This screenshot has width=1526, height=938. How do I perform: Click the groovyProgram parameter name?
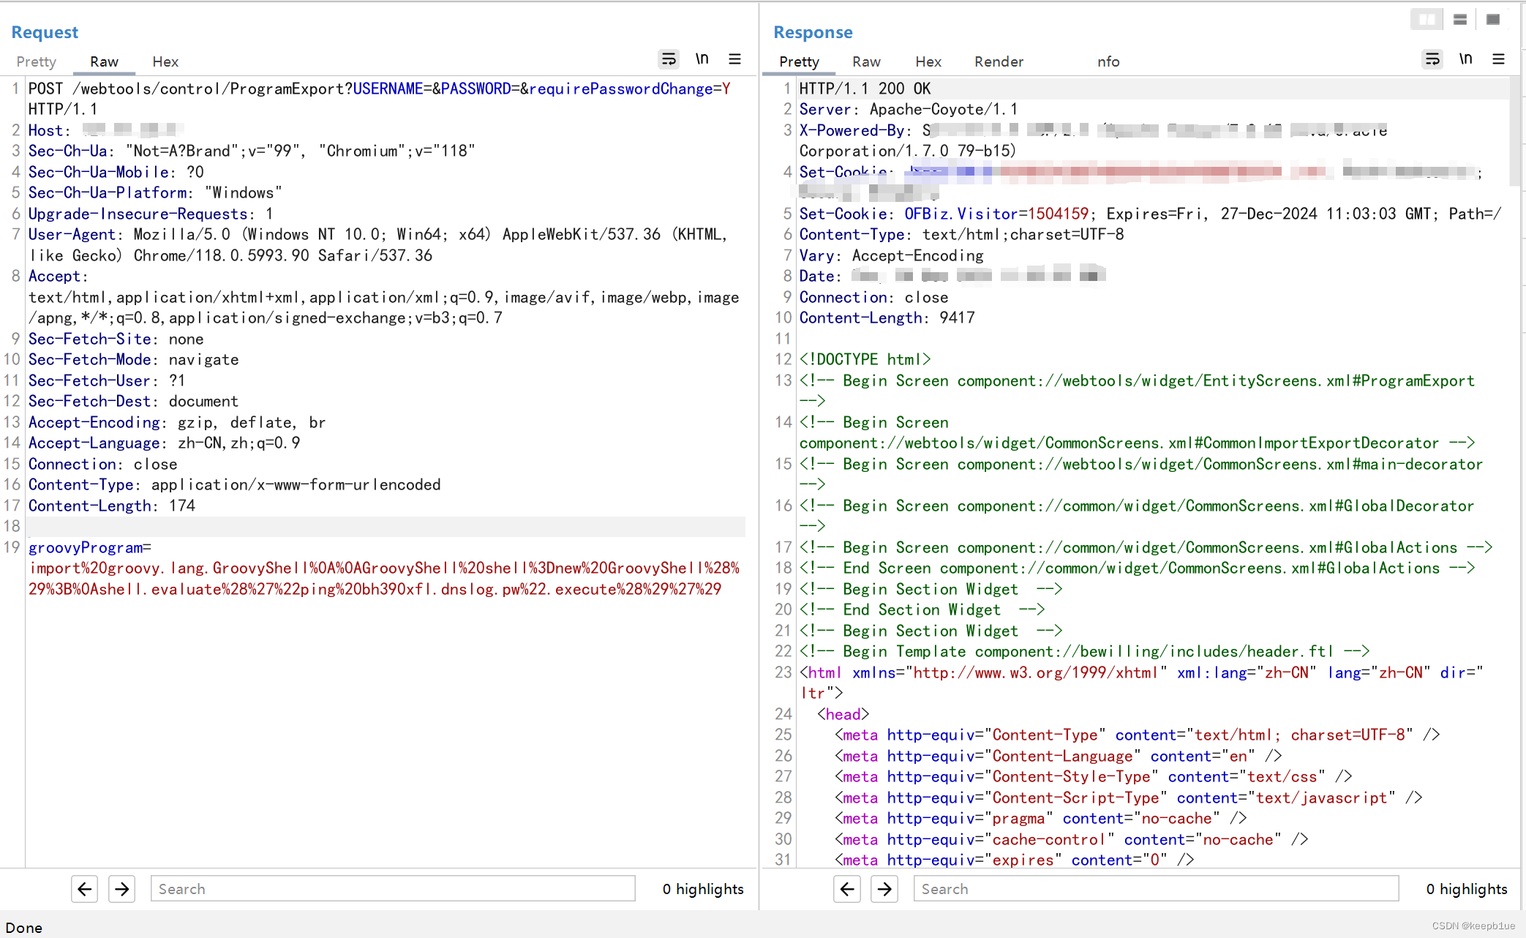point(86,548)
